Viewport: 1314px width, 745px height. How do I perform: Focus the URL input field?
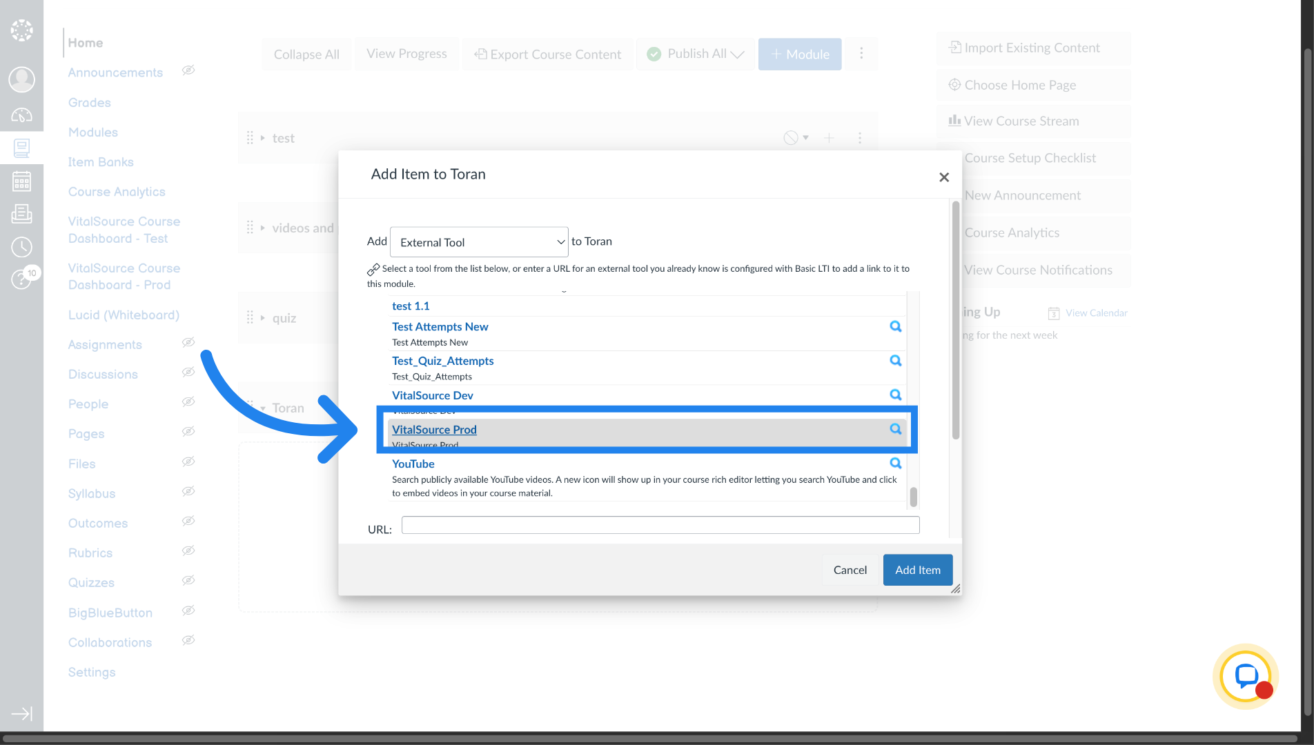tap(660, 525)
